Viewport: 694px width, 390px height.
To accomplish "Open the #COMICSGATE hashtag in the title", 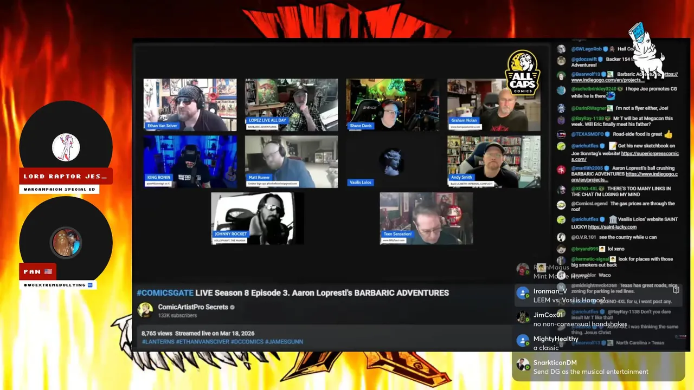I will click(x=165, y=292).
